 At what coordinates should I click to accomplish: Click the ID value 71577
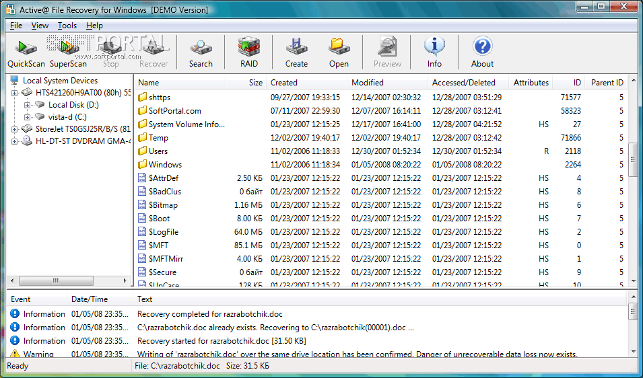pos(571,97)
